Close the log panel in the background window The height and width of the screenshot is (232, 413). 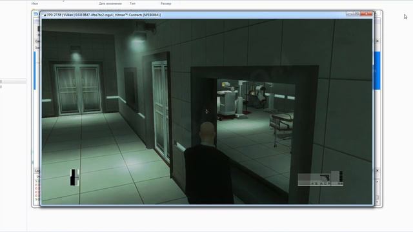pyautogui.click(x=377, y=171)
